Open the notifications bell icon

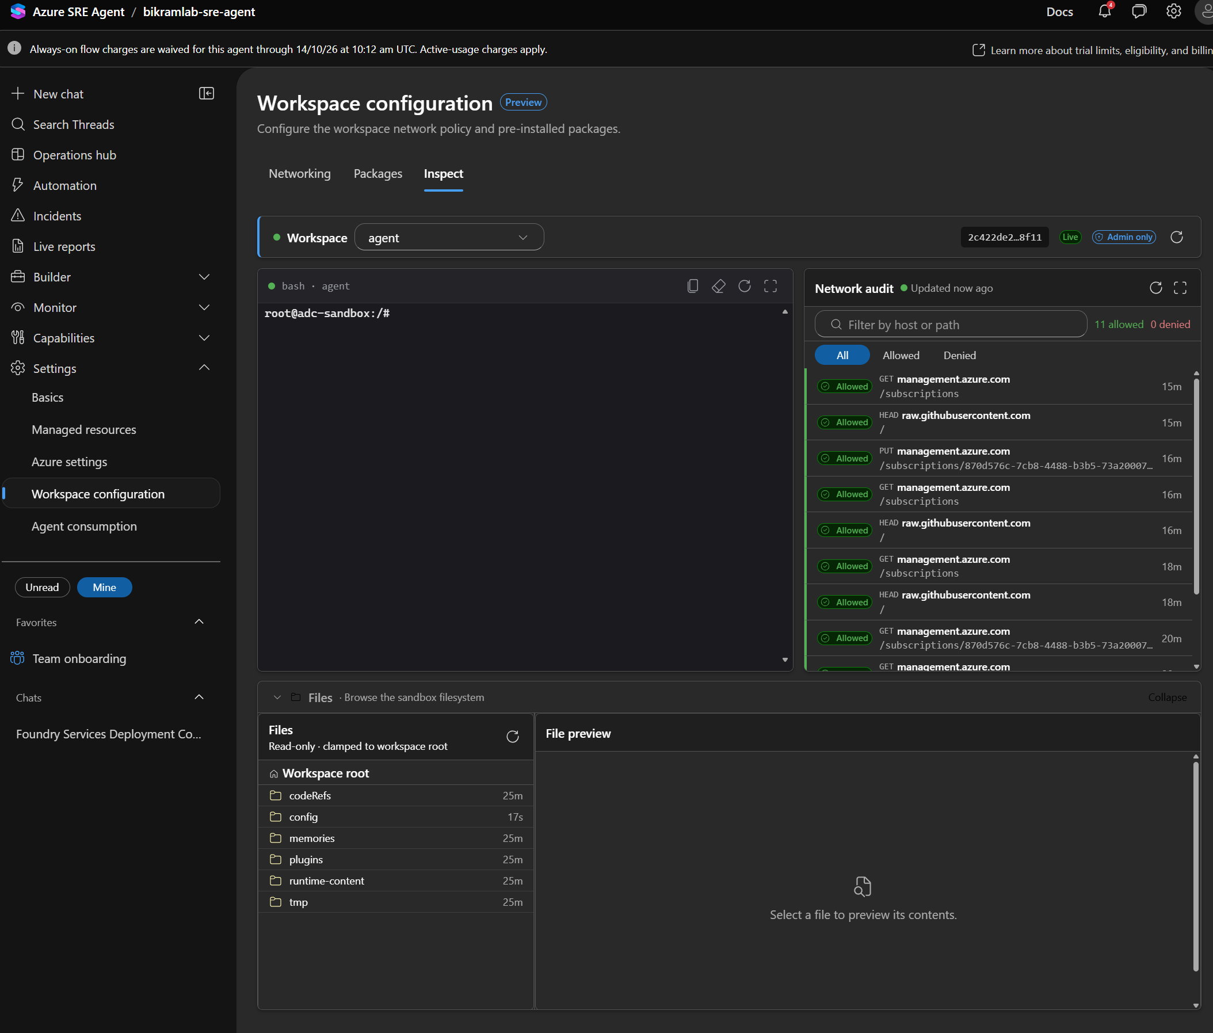coord(1105,11)
